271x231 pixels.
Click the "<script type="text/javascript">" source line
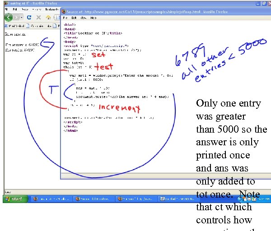point(96,46)
